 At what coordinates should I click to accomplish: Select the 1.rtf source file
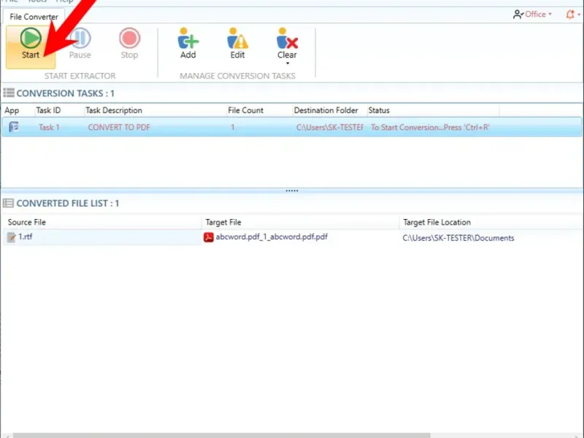(x=26, y=237)
